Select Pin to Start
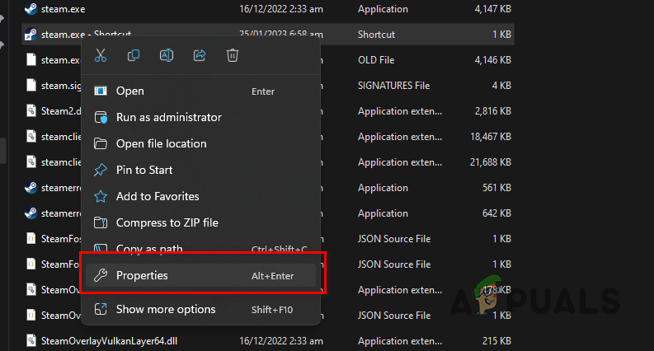Image resolution: width=654 pixels, height=351 pixels. coord(200,170)
